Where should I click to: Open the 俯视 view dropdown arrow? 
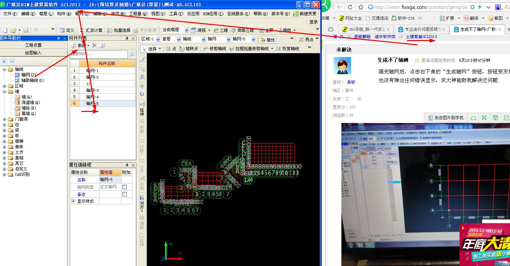(x=209, y=30)
